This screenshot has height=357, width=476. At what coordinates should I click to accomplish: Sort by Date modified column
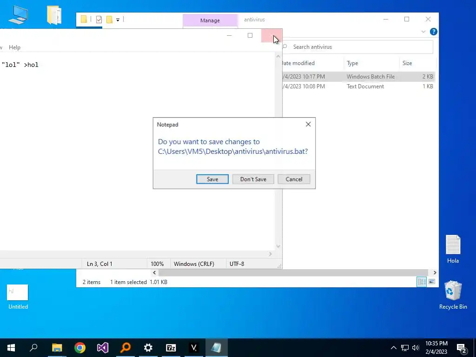(x=297, y=63)
